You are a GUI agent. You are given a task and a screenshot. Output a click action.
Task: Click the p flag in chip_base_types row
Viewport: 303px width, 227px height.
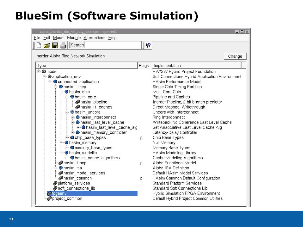[141, 138]
